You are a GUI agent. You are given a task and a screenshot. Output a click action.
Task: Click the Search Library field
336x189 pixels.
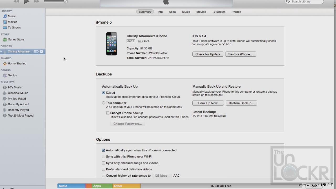tap(304, 2)
